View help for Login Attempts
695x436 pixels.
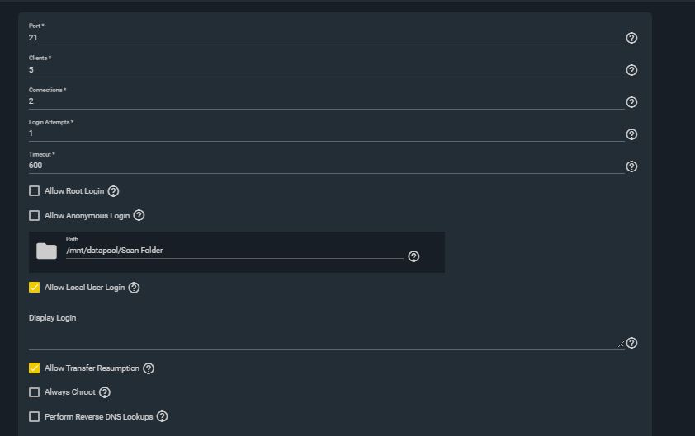click(x=631, y=134)
